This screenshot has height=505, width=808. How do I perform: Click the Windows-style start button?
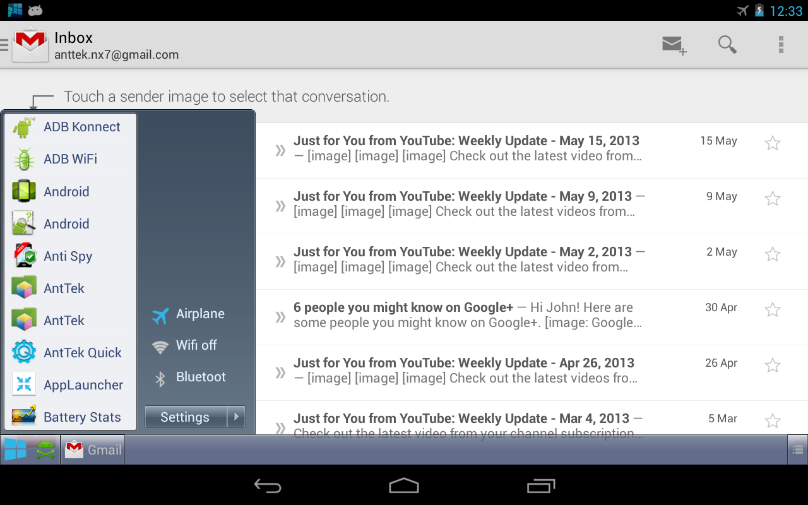pyautogui.click(x=15, y=449)
